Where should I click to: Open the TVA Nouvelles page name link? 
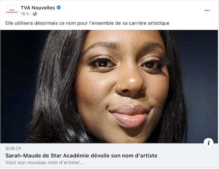pyautogui.click(x=38, y=8)
